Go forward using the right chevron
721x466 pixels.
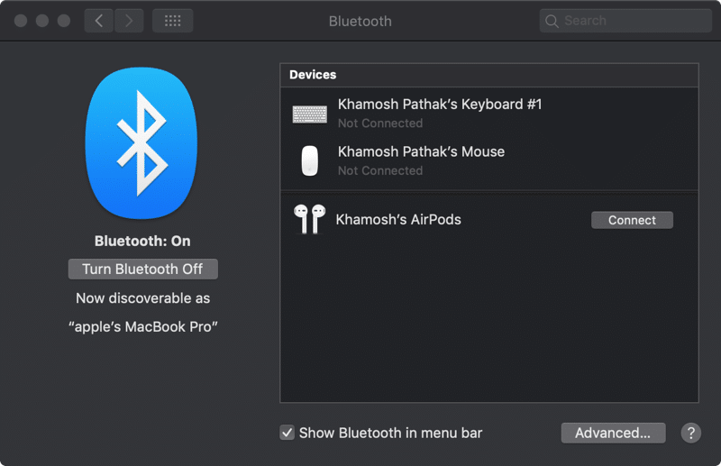pyautogui.click(x=129, y=21)
